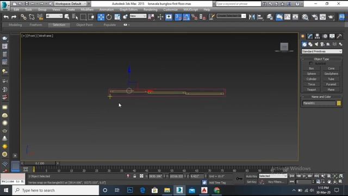The image size is (348, 196).
Task: Click the yellow object color swatch
Action: [339, 103]
